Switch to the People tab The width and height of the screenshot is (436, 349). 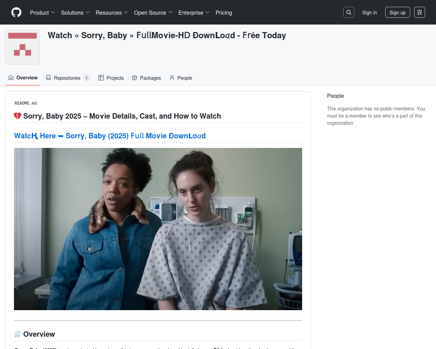(x=181, y=78)
